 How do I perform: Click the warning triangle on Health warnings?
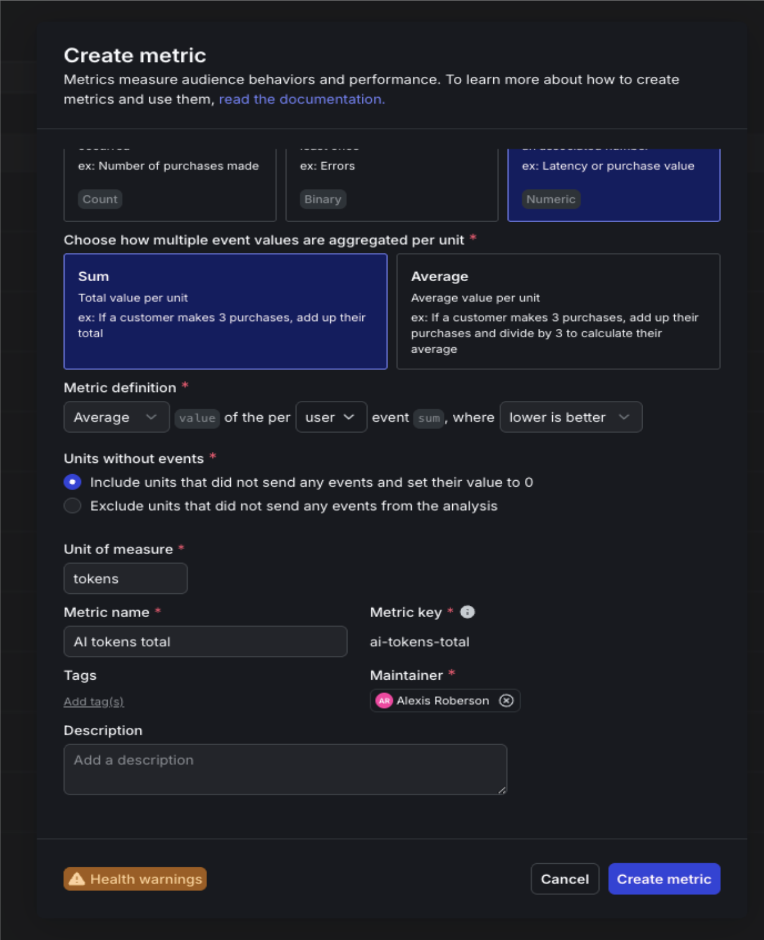click(78, 879)
